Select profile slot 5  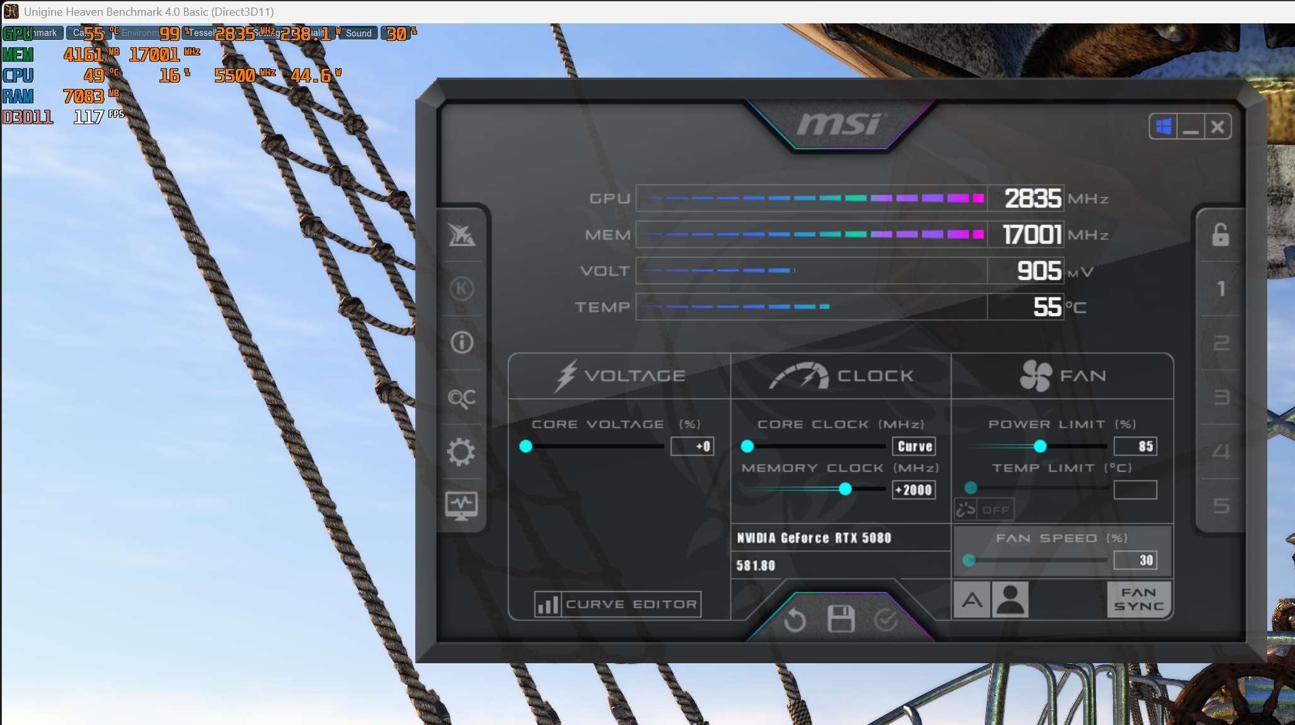pos(1221,506)
